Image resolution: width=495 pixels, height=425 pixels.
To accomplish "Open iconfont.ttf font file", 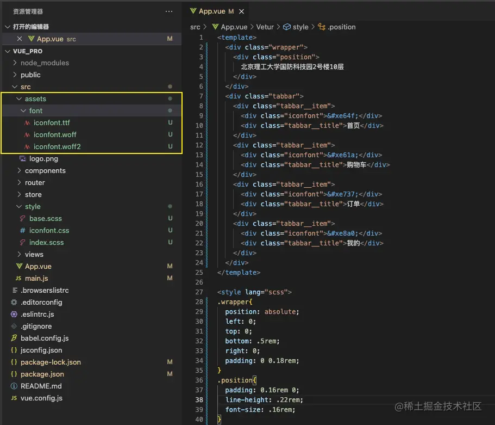I will [52, 122].
